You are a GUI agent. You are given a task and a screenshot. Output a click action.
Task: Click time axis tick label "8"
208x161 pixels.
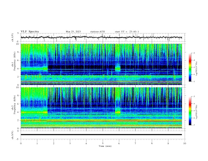[152, 143]
